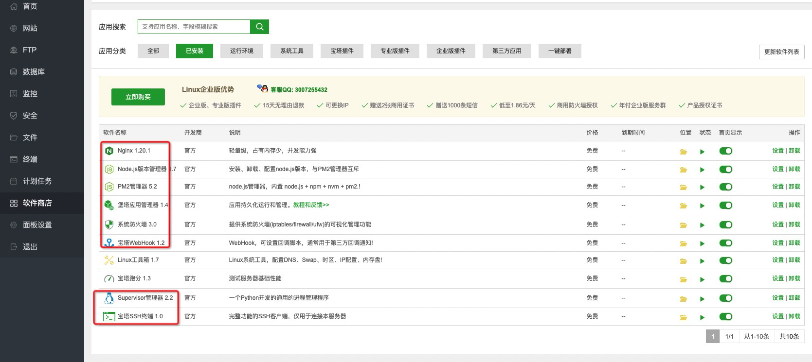The width and height of the screenshot is (812, 362).
Task: Click the Linux工具箱 tools icon
Action: click(109, 260)
